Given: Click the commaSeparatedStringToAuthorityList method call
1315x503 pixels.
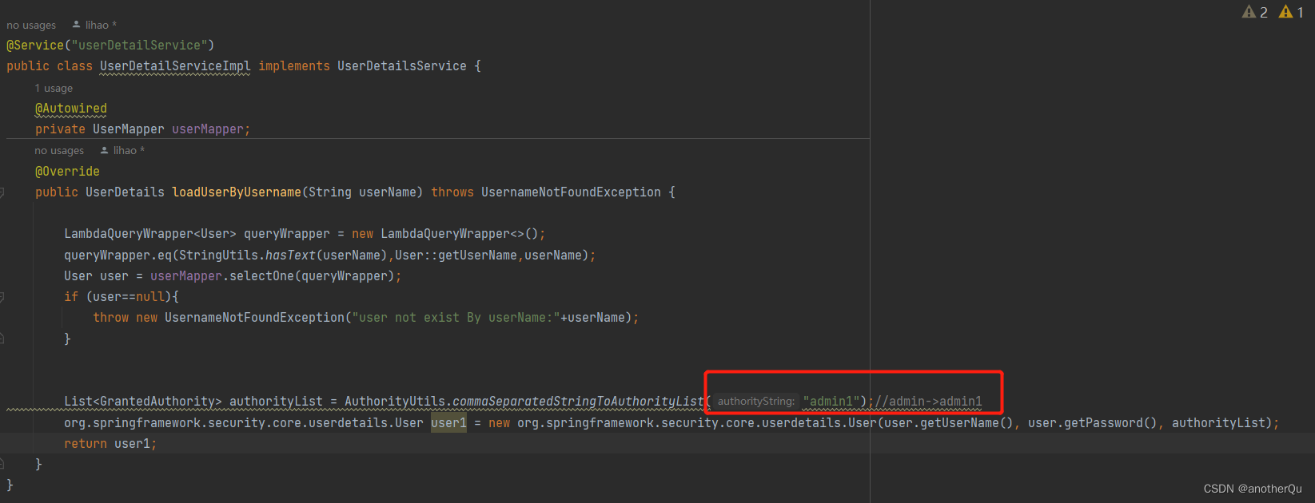Looking at the screenshot, I should point(578,401).
